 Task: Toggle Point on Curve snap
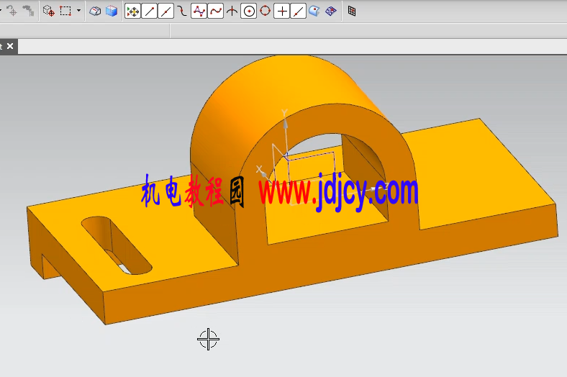[299, 12]
